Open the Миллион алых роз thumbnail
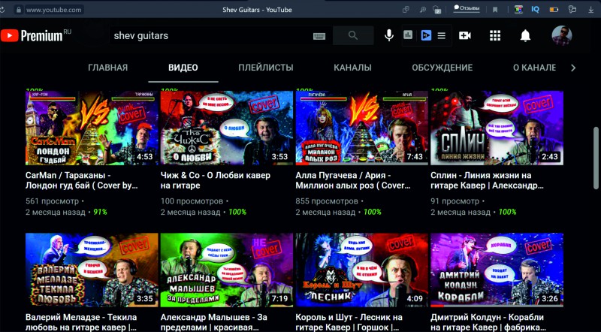The width and height of the screenshot is (601, 332). [x=361, y=128]
